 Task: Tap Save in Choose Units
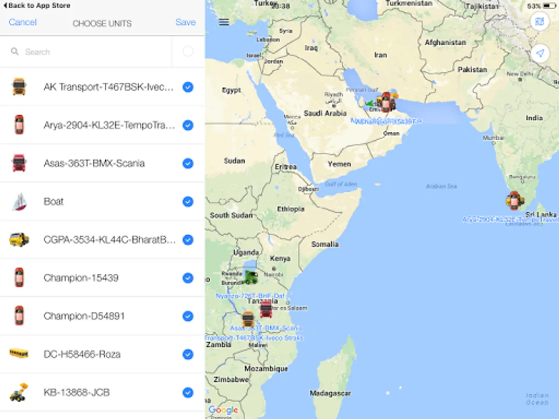[185, 22]
